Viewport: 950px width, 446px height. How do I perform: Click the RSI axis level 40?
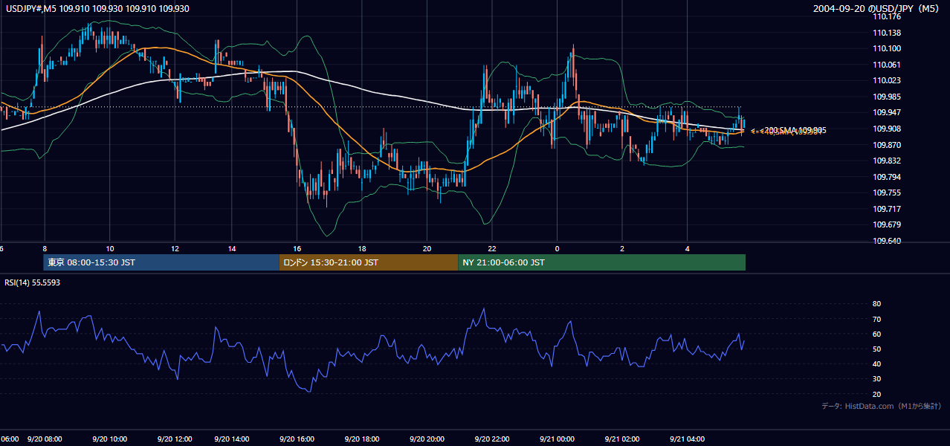[876, 363]
